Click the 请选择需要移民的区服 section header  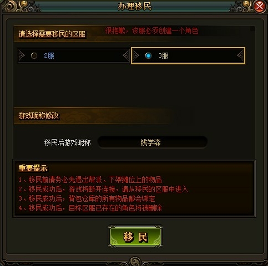(x=52, y=34)
